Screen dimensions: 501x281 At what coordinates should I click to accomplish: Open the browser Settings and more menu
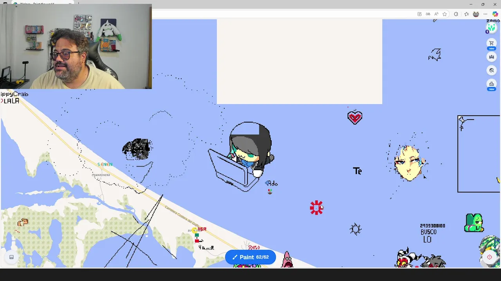coord(485,14)
